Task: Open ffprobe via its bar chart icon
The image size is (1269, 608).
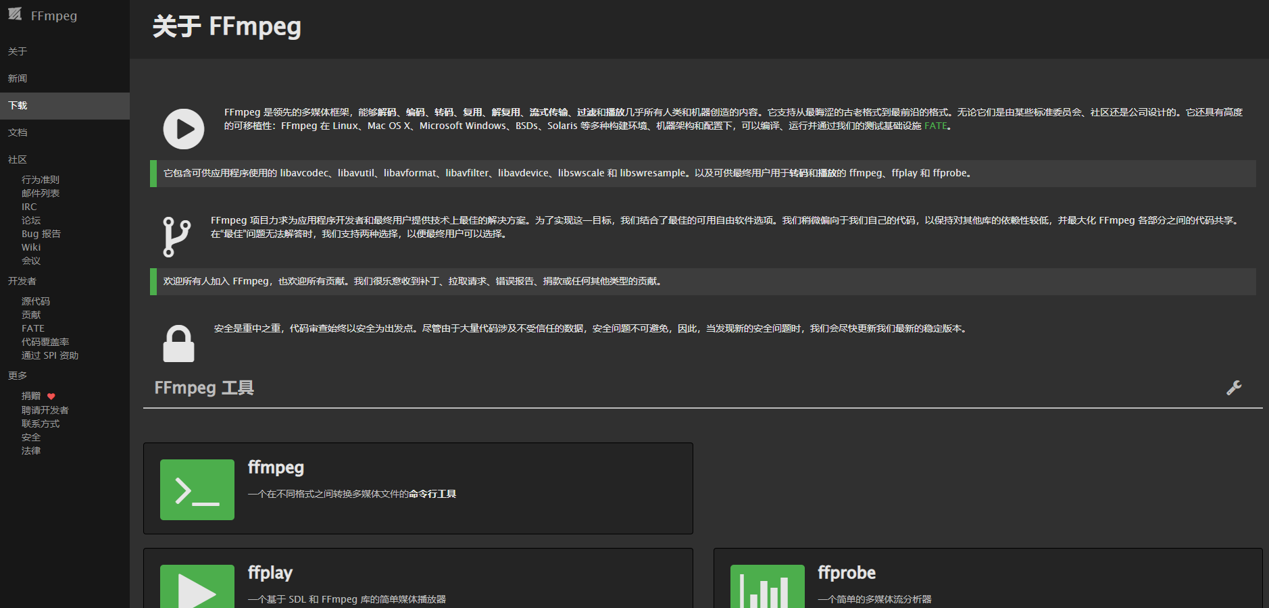Action: [x=766, y=590]
